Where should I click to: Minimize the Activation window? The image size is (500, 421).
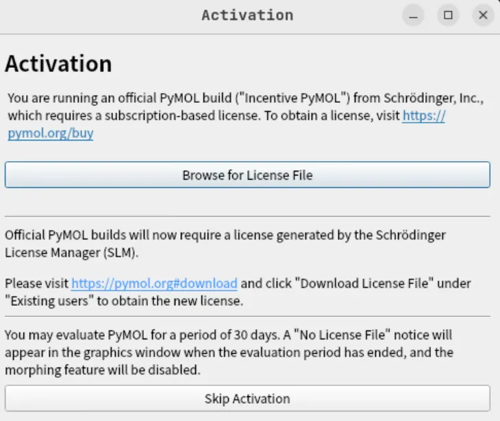click(x=413, y=15)
